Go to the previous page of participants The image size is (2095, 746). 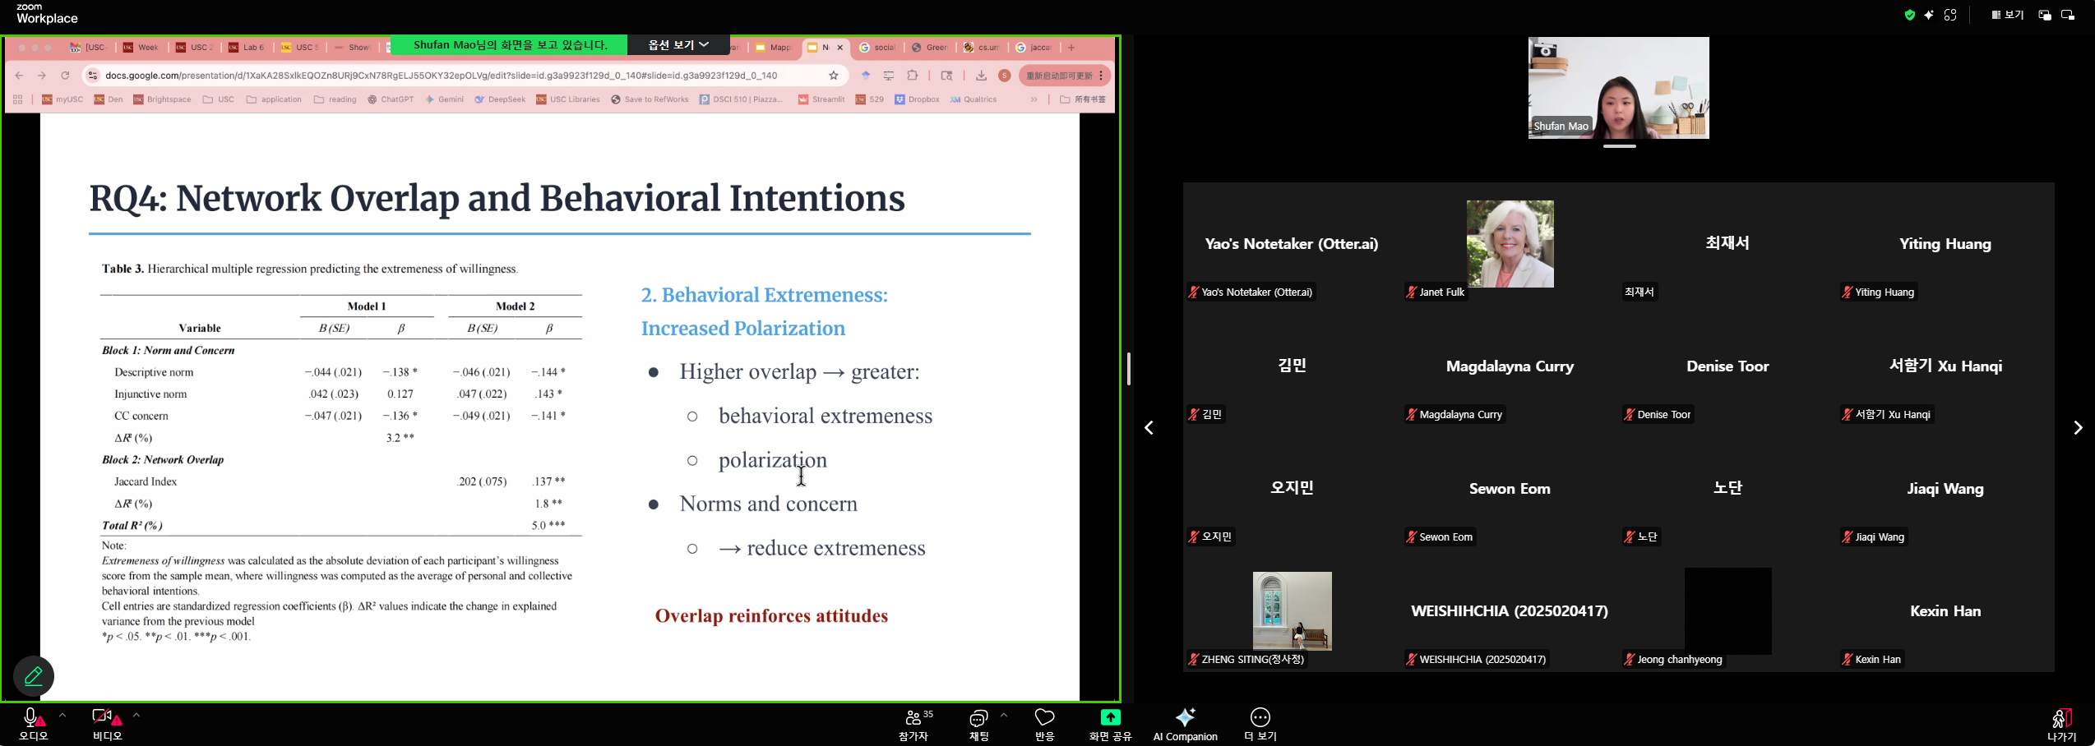click(1149, 428)
